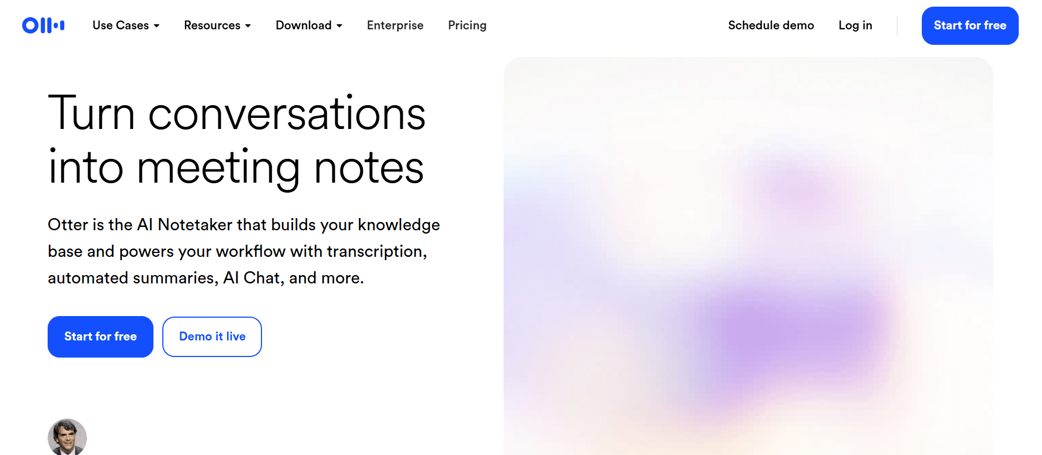Expand the Resources menu chevron

tap(248, 25)
